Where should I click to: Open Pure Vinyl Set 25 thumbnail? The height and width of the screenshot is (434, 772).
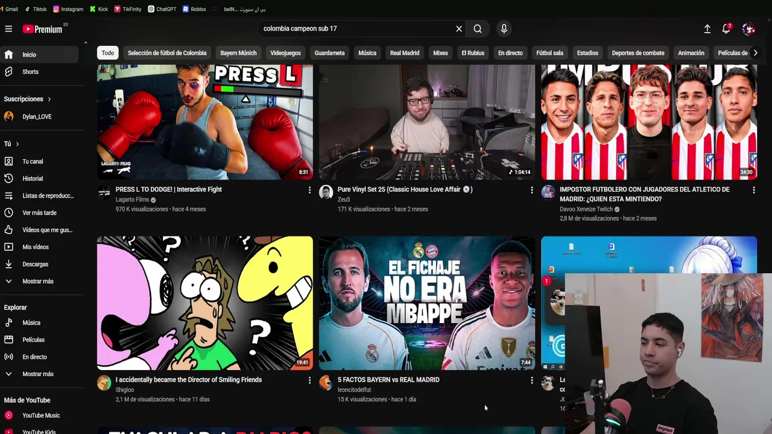pos(427,122)
